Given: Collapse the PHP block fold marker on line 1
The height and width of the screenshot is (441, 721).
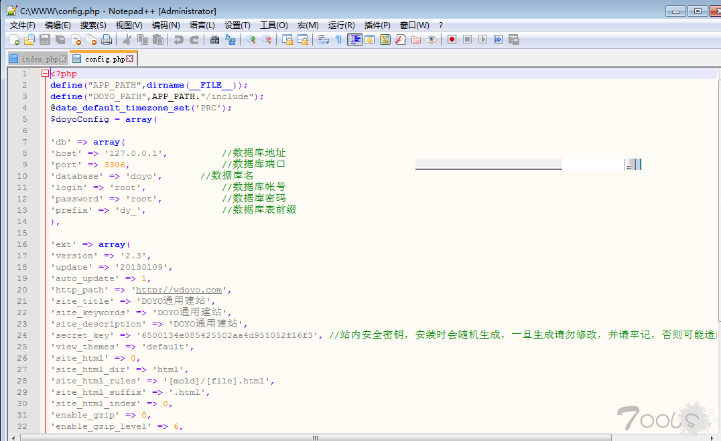Looking at the screenshot, I should [45, 74].
